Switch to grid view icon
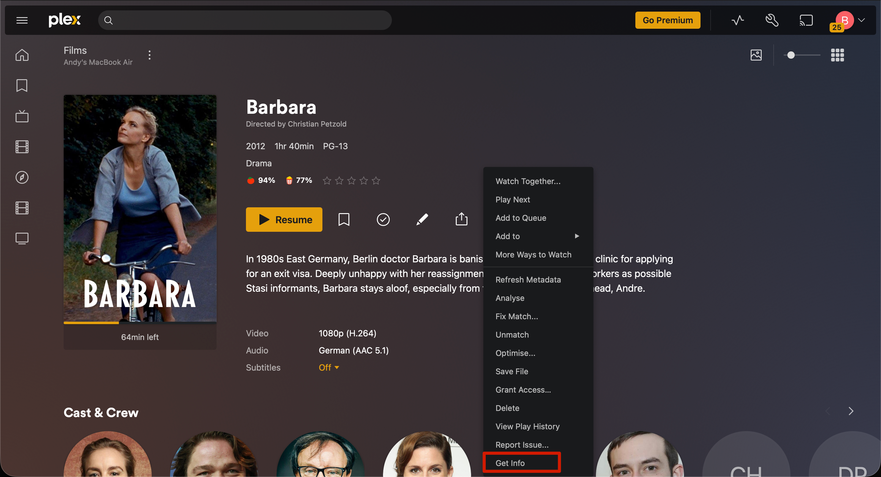881x477 pixels. tap(837, 55)
